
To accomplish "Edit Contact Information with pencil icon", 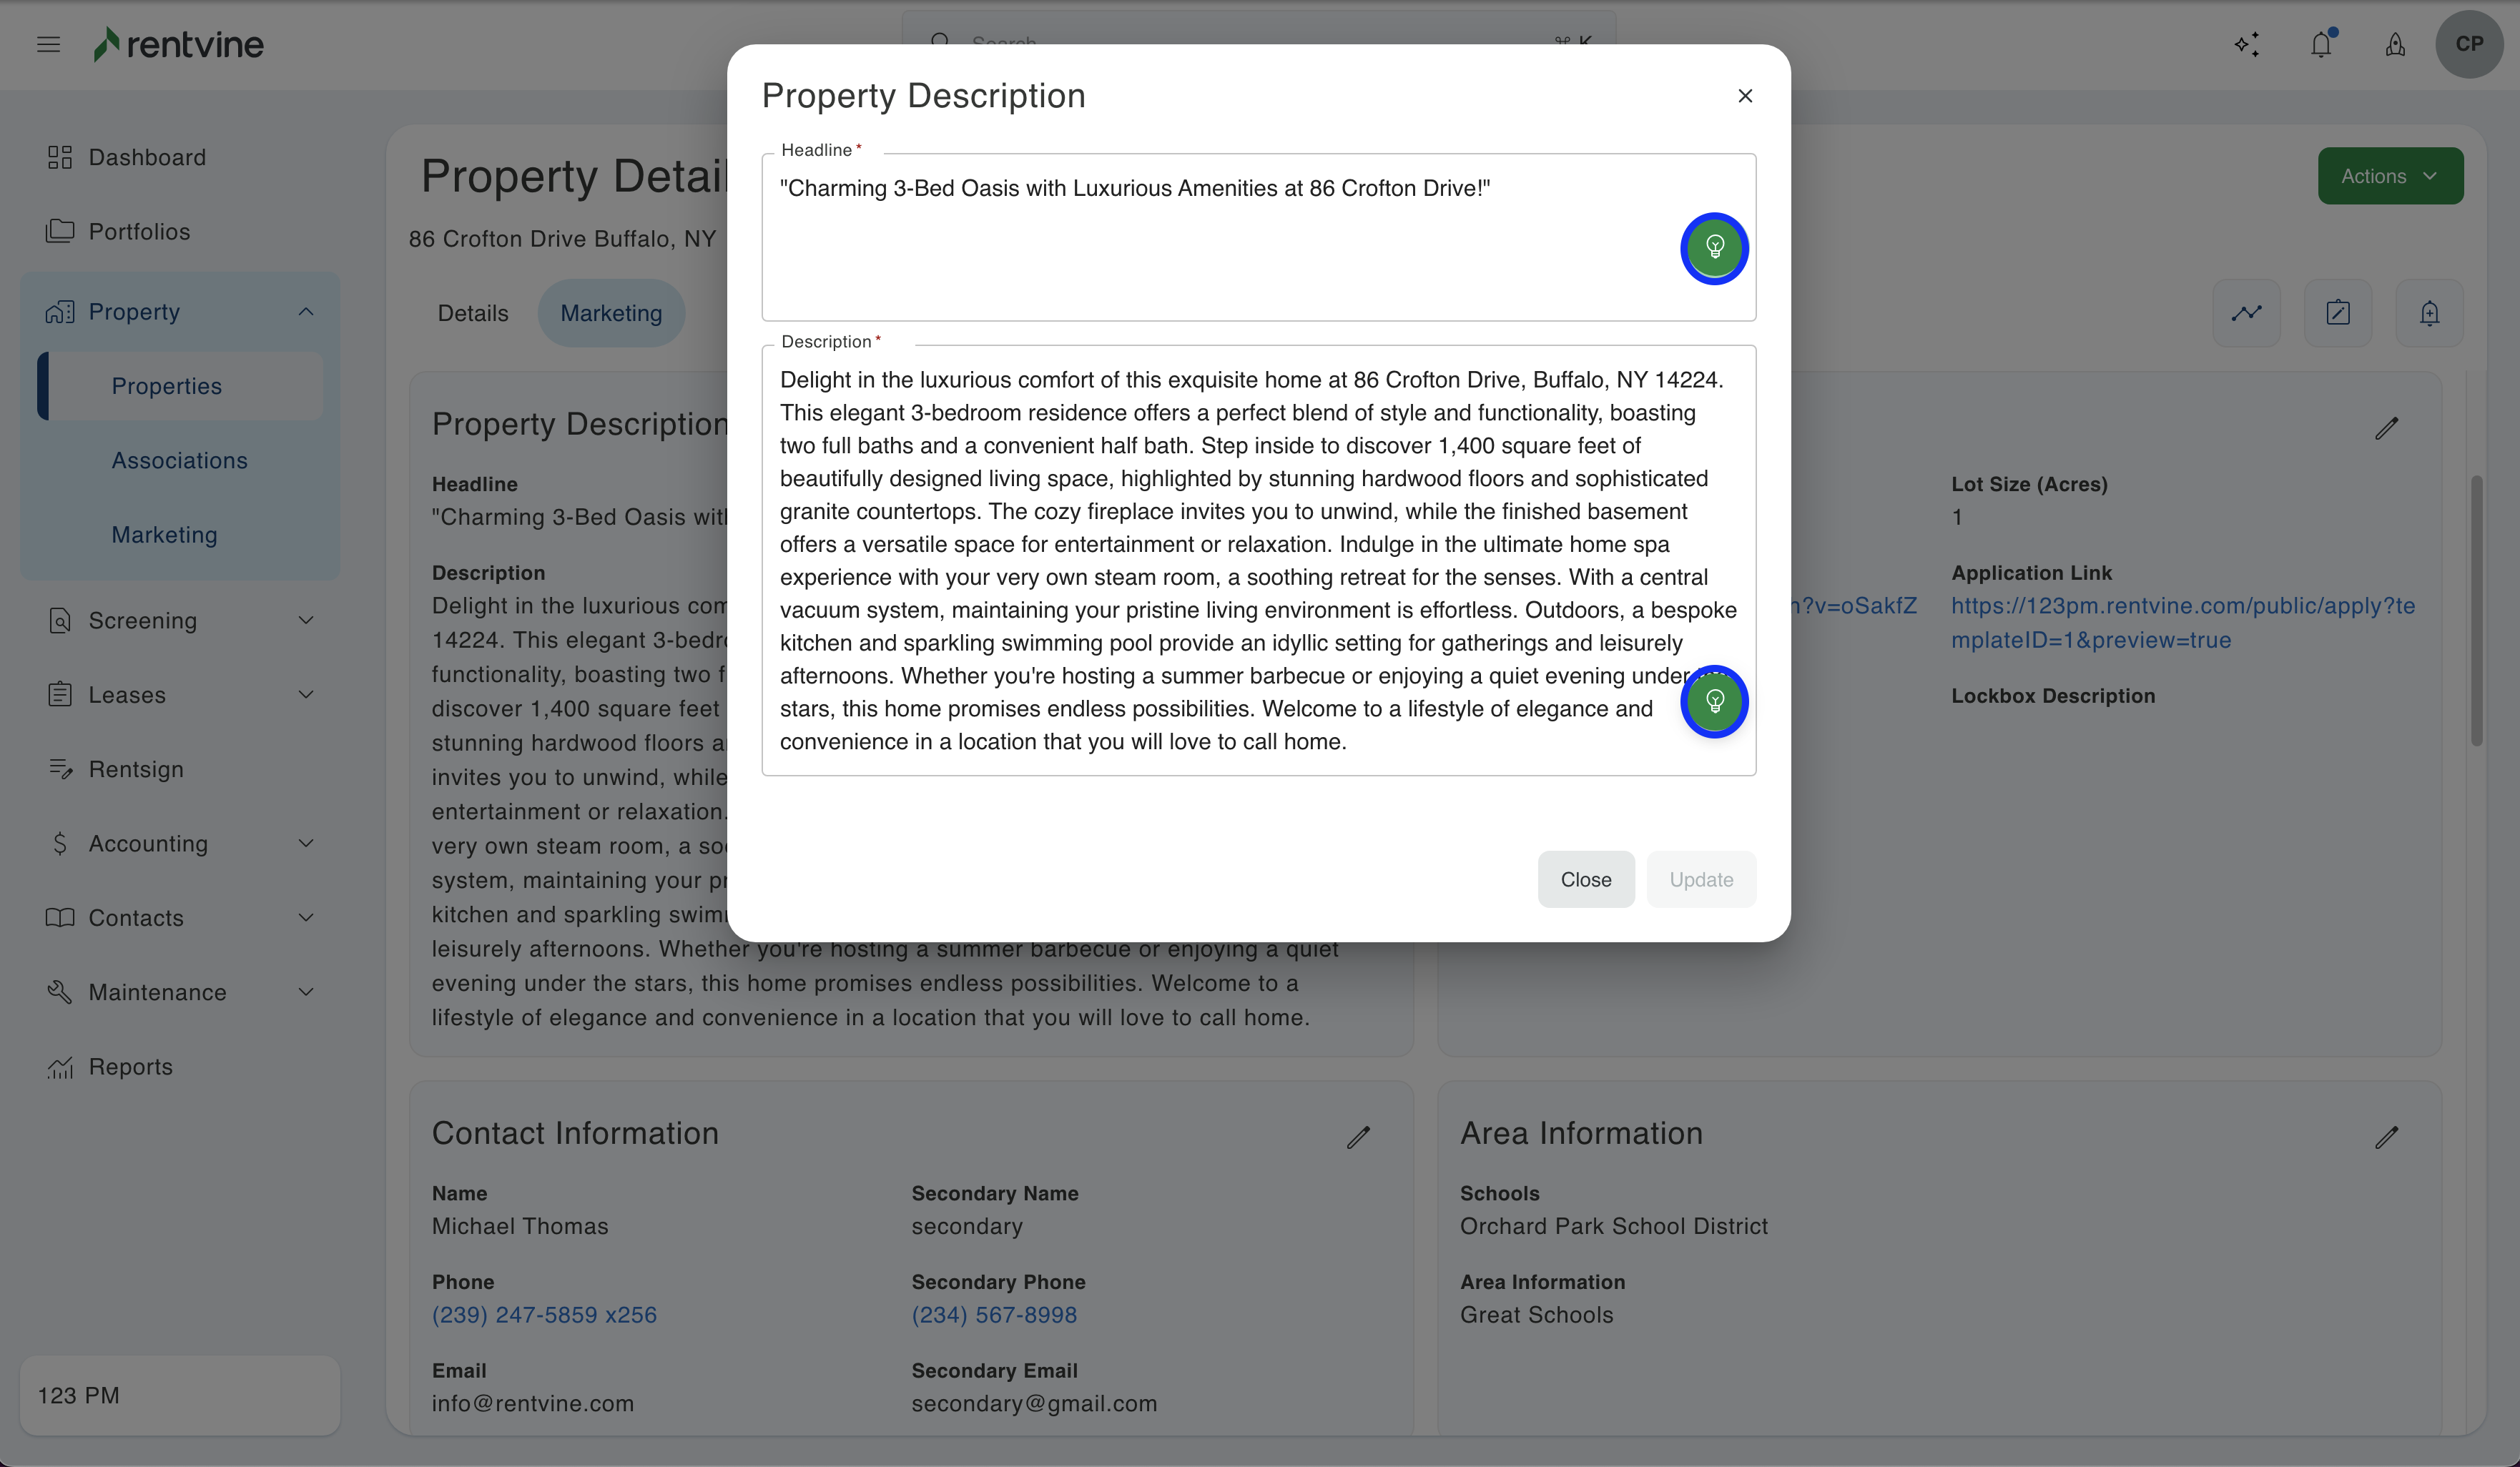I will point(1358,1137).
